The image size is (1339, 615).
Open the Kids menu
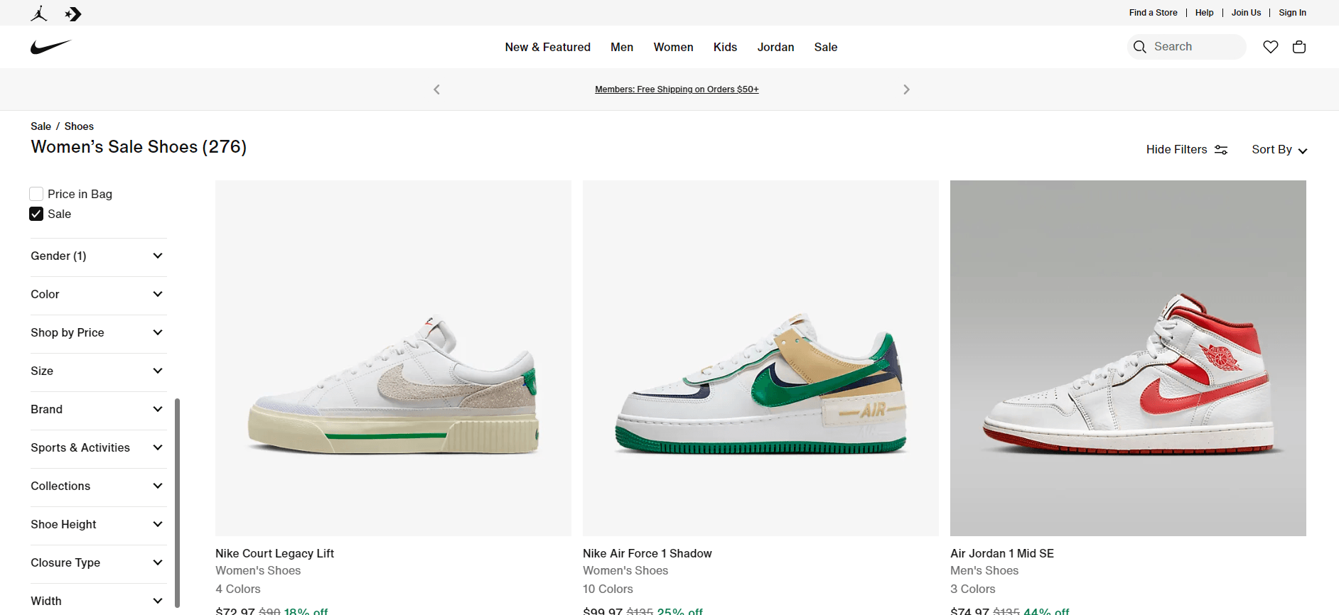pos(725,47)
